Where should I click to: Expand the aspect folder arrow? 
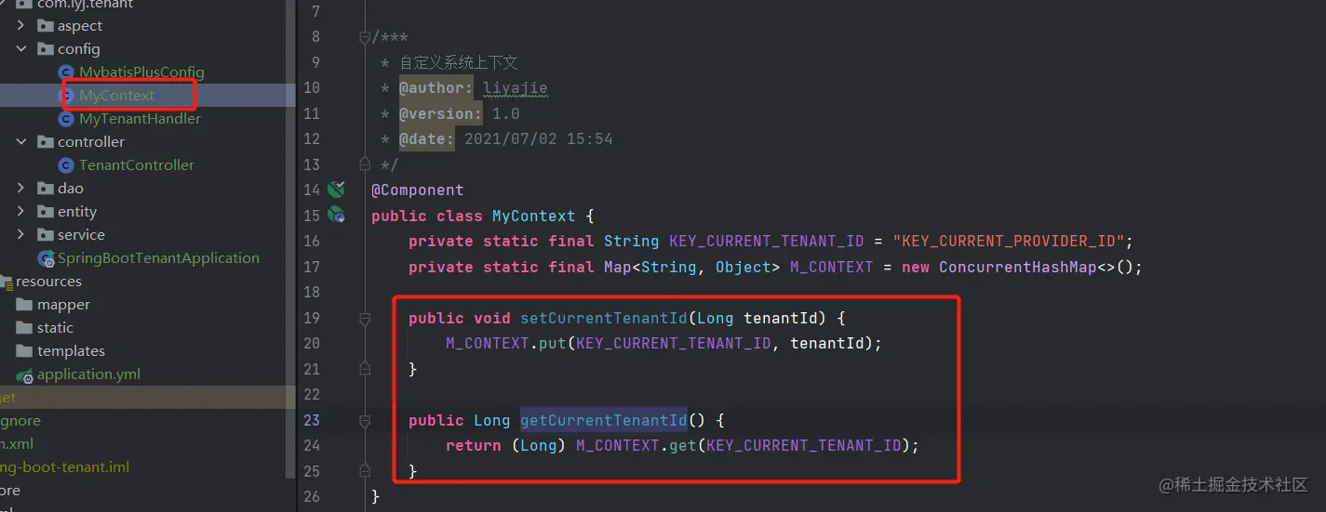pos(21,26)
